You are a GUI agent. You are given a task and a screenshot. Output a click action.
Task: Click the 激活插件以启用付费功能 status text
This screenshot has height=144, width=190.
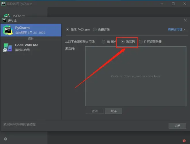(x=20, y=124)
